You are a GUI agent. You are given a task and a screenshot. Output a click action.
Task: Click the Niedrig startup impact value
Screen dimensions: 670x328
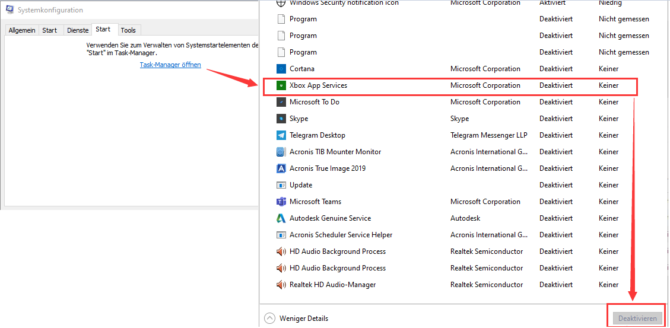[611, 2]
